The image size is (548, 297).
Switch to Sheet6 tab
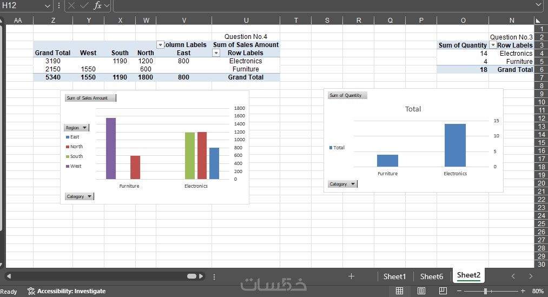[432, 276]
